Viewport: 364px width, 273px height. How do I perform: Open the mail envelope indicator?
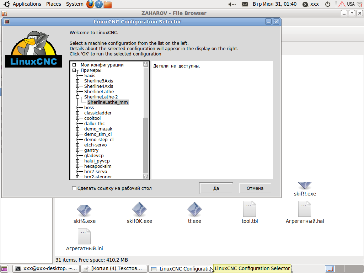click(x=245, y=4)
